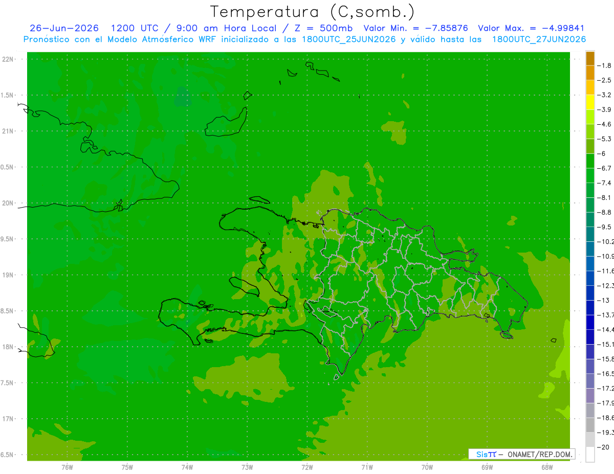614x474 pixels.
Task: Pick the orange swatch between -2.5 and -1.8
Action: (x=590, y=73)
